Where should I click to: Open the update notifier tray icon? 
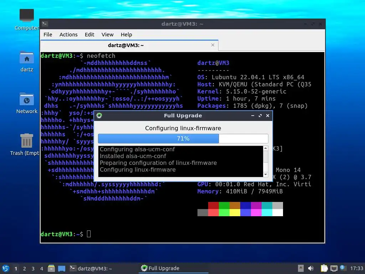343,268
